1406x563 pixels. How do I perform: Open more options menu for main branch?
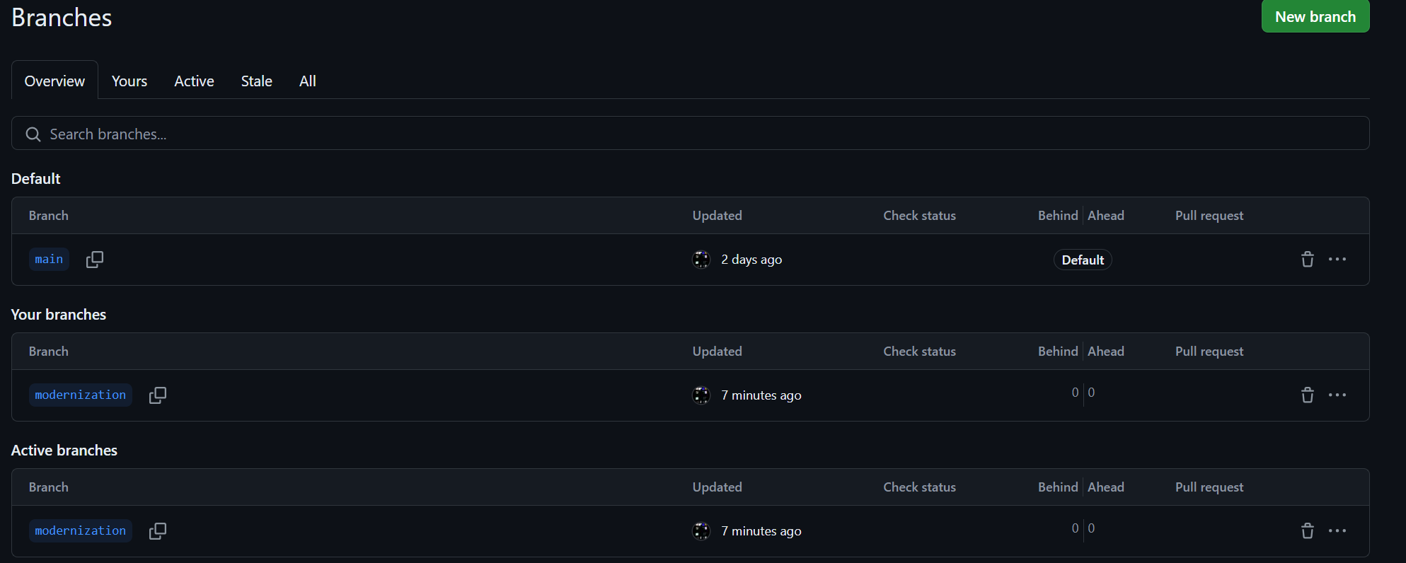click(x=1337, y=260)
